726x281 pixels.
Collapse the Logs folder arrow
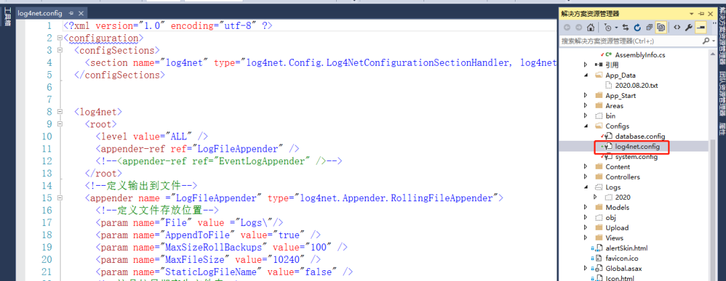point(586,187)
